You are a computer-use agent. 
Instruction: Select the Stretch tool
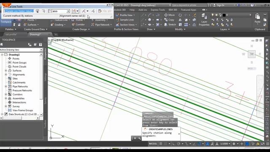point(170,25)
